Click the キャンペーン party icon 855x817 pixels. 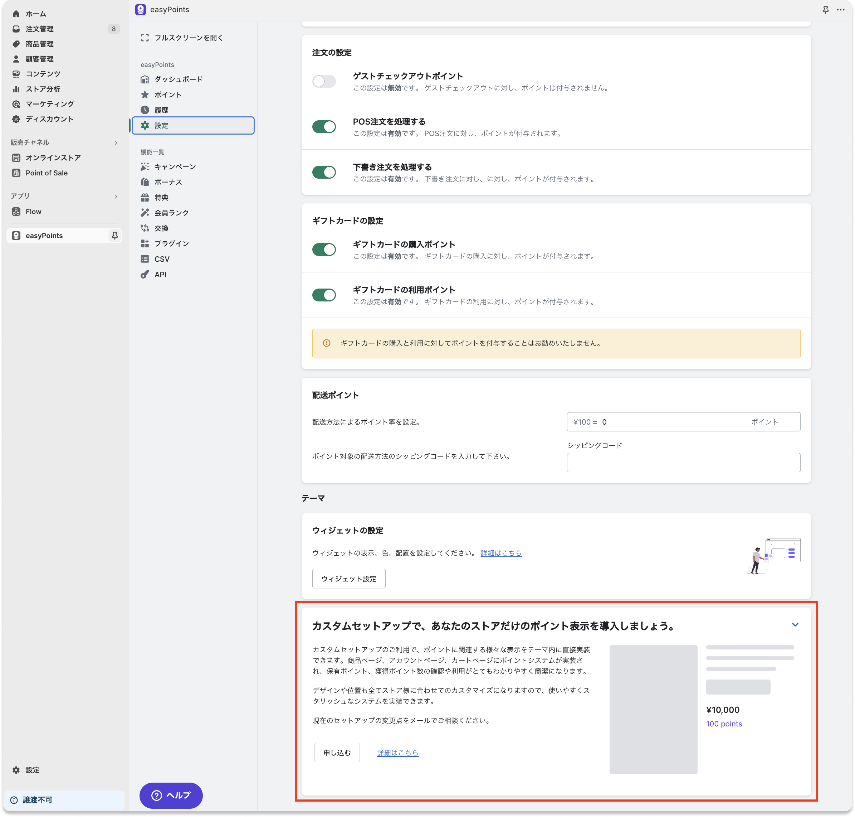(x=145, y=167)
